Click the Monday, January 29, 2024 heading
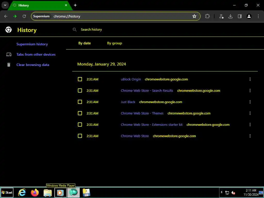This screenshot has height=198, width=264. click(102, 64)
